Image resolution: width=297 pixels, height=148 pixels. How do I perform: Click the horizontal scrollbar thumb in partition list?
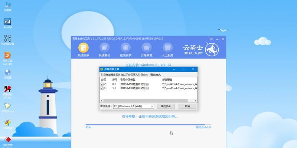click(x=146, y=101)
